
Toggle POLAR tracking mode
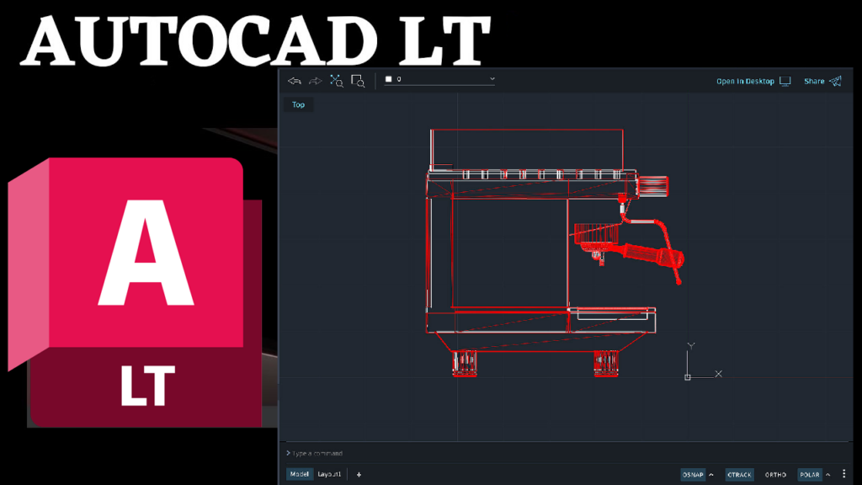tap(809, 475)
